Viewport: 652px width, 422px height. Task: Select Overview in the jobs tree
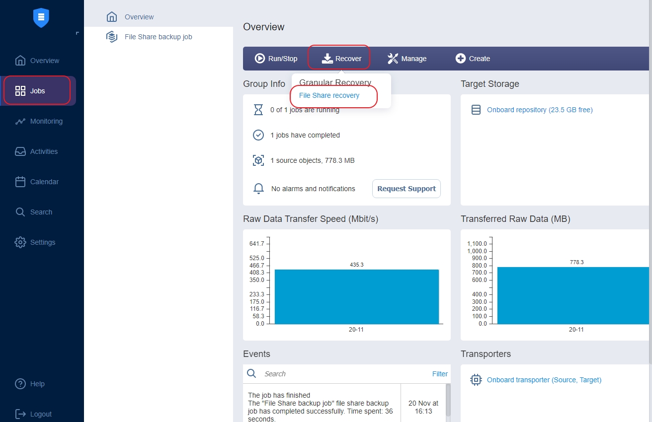[139, 17]
